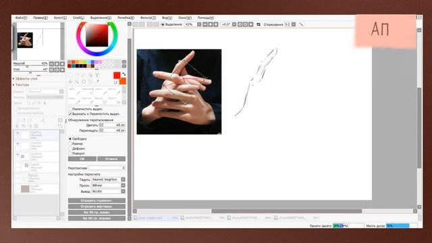The image size is (432, 243).
Task: Reset rotation square button in top toolbar
Action: tap(250, 24)
